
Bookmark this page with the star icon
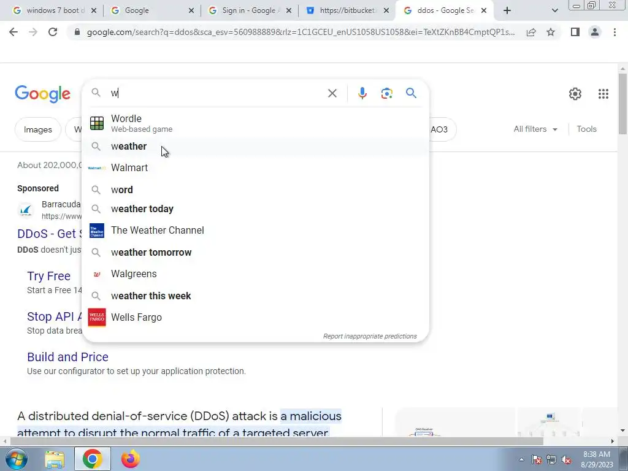(x=551, y=32)
